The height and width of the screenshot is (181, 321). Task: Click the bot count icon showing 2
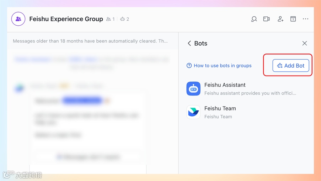124,19
